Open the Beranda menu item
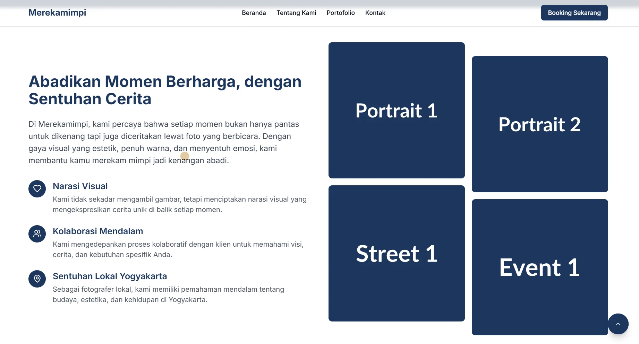 click(254, 13)
